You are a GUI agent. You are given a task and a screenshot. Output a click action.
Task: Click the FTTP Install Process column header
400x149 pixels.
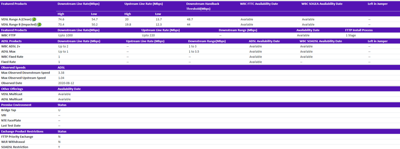pyautogui.click(x=359, y=30)
